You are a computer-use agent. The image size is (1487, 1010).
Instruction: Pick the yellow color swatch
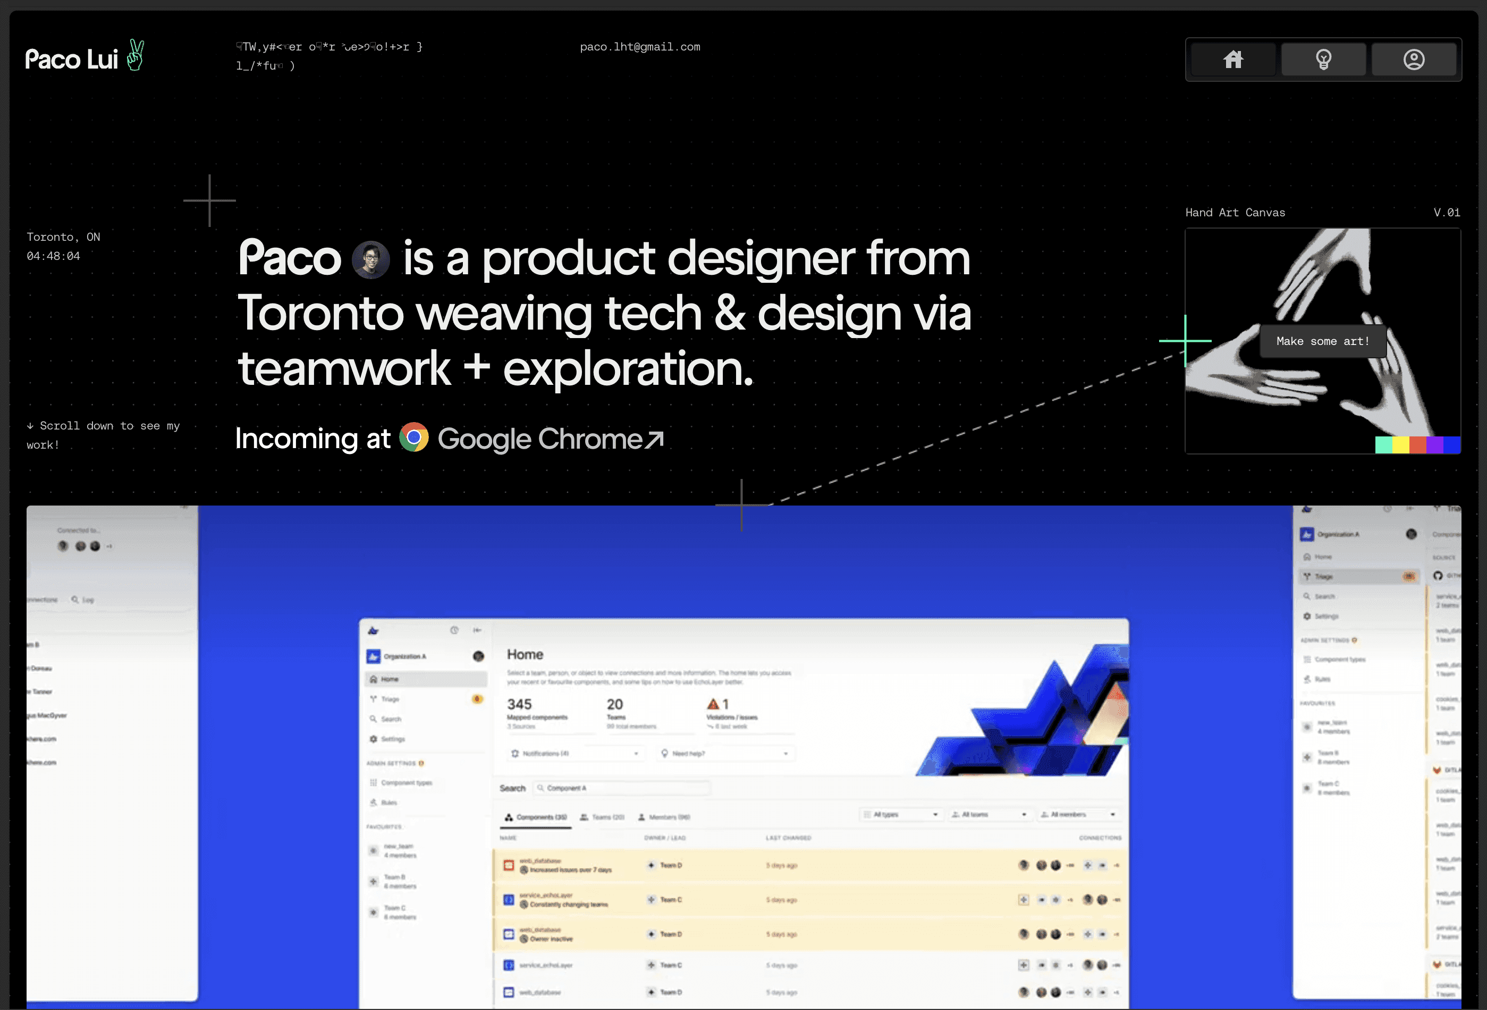(1400, 445)
